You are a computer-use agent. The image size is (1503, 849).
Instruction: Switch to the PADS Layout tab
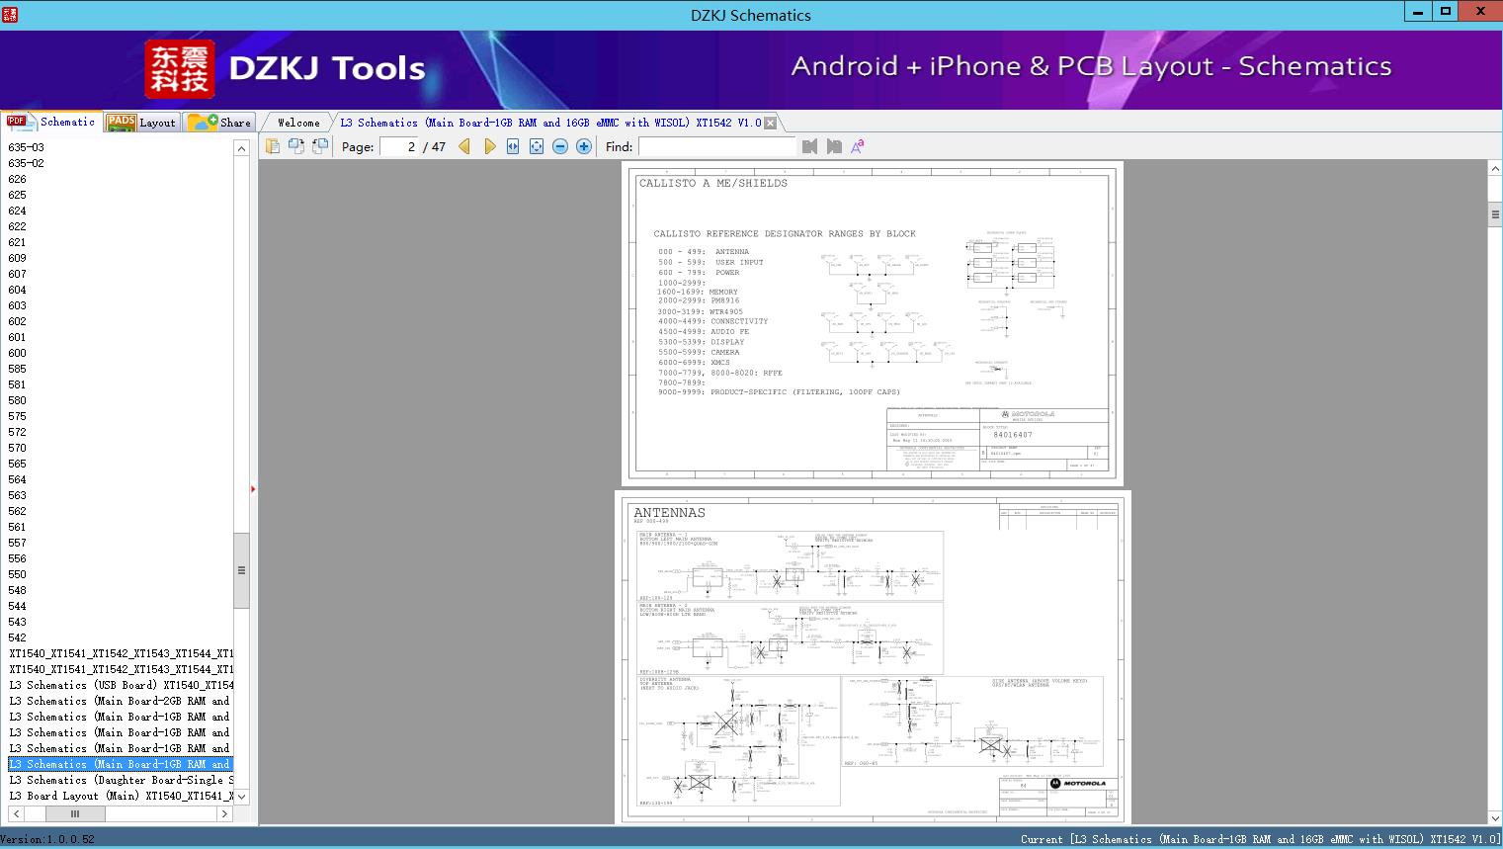point(141,122)
